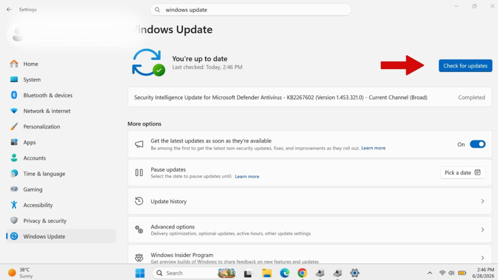This screenshot has height=280, width=498.
Task: Expand Advanced options chevron
Action: tap(482, 229)
